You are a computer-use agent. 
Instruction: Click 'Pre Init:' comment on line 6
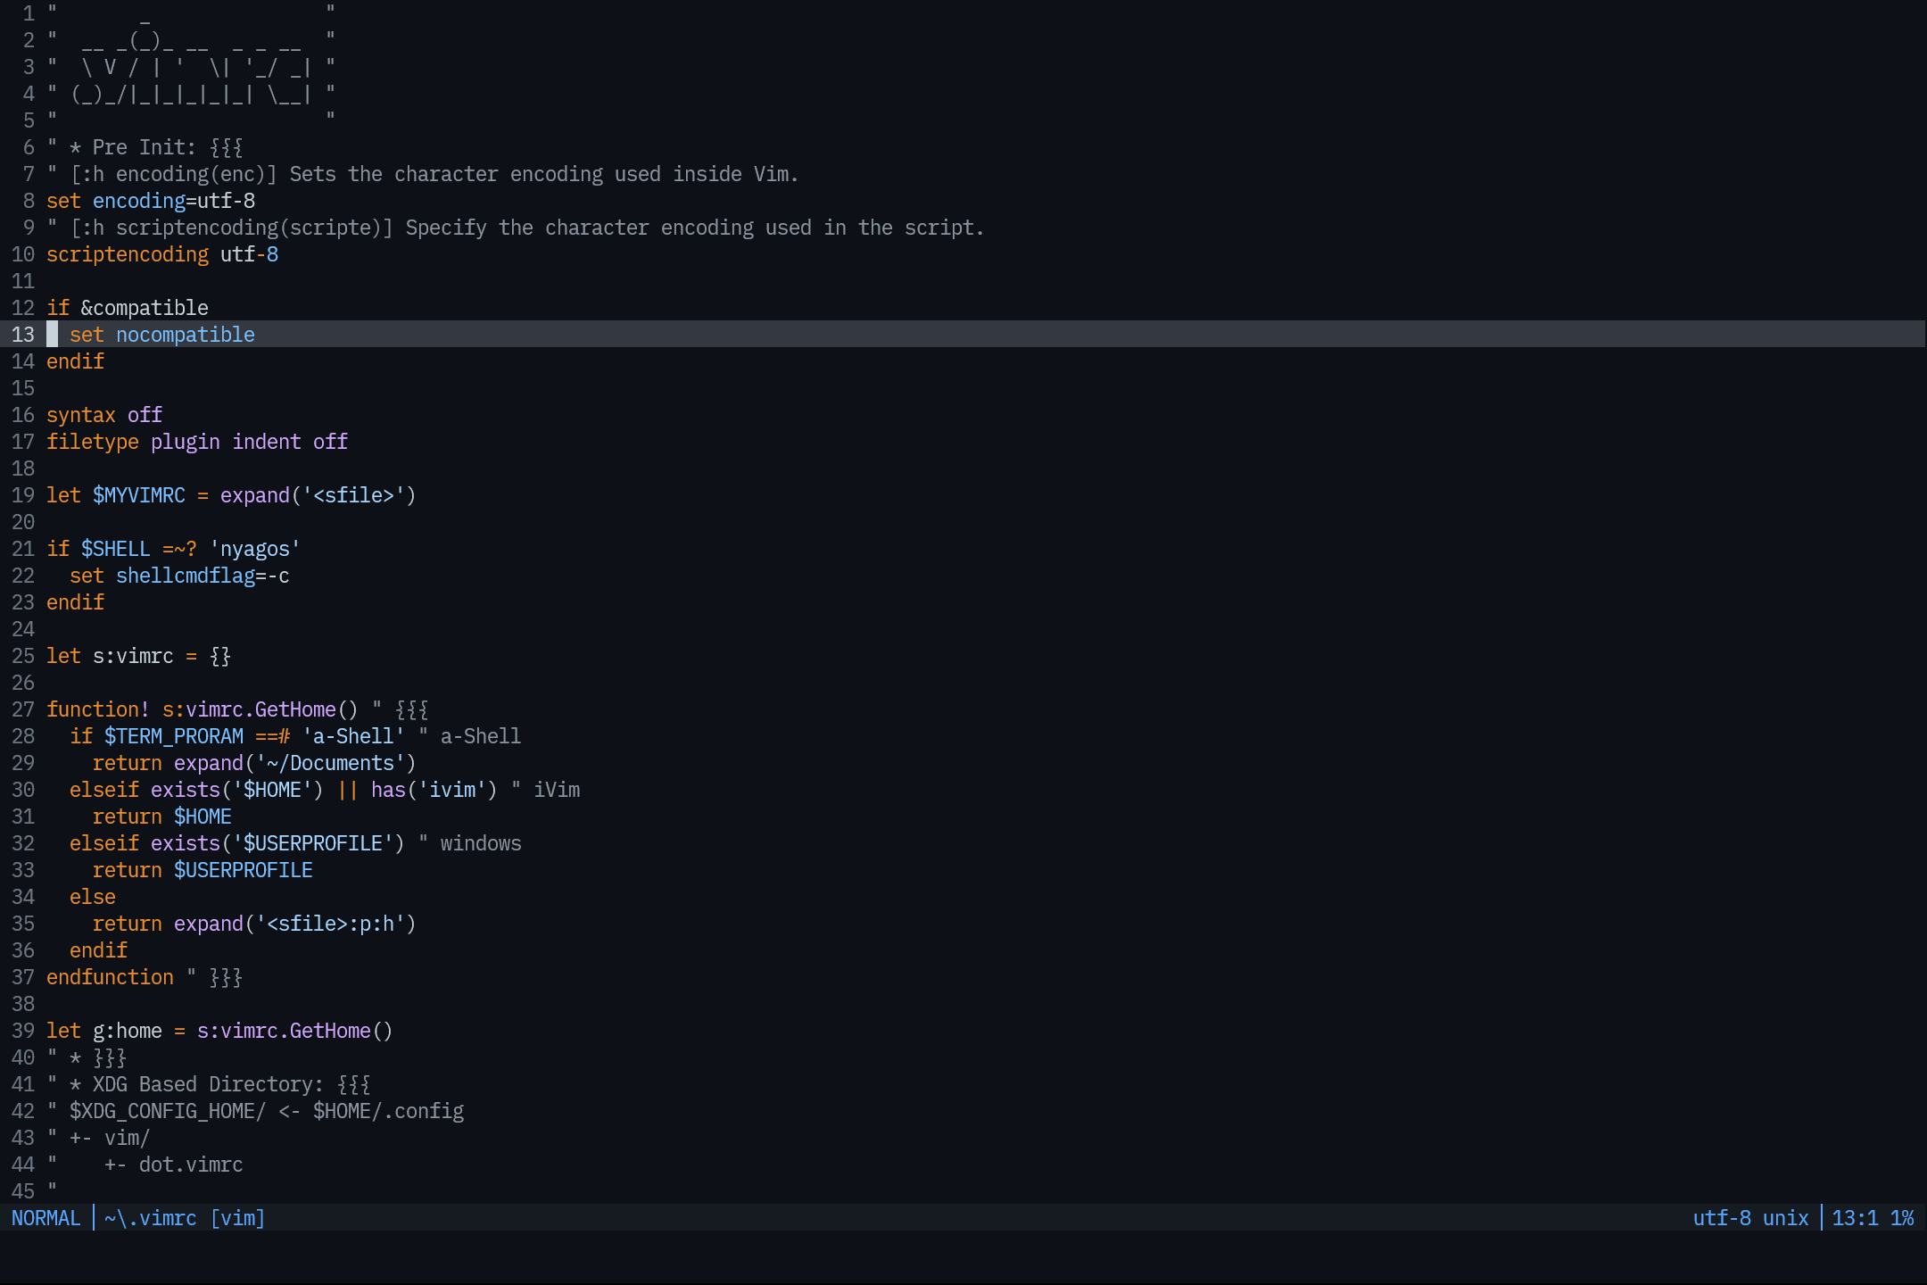[x=145, y=147]
